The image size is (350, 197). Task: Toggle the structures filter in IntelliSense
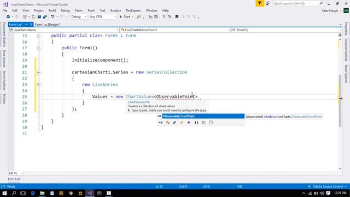[174, 123]
